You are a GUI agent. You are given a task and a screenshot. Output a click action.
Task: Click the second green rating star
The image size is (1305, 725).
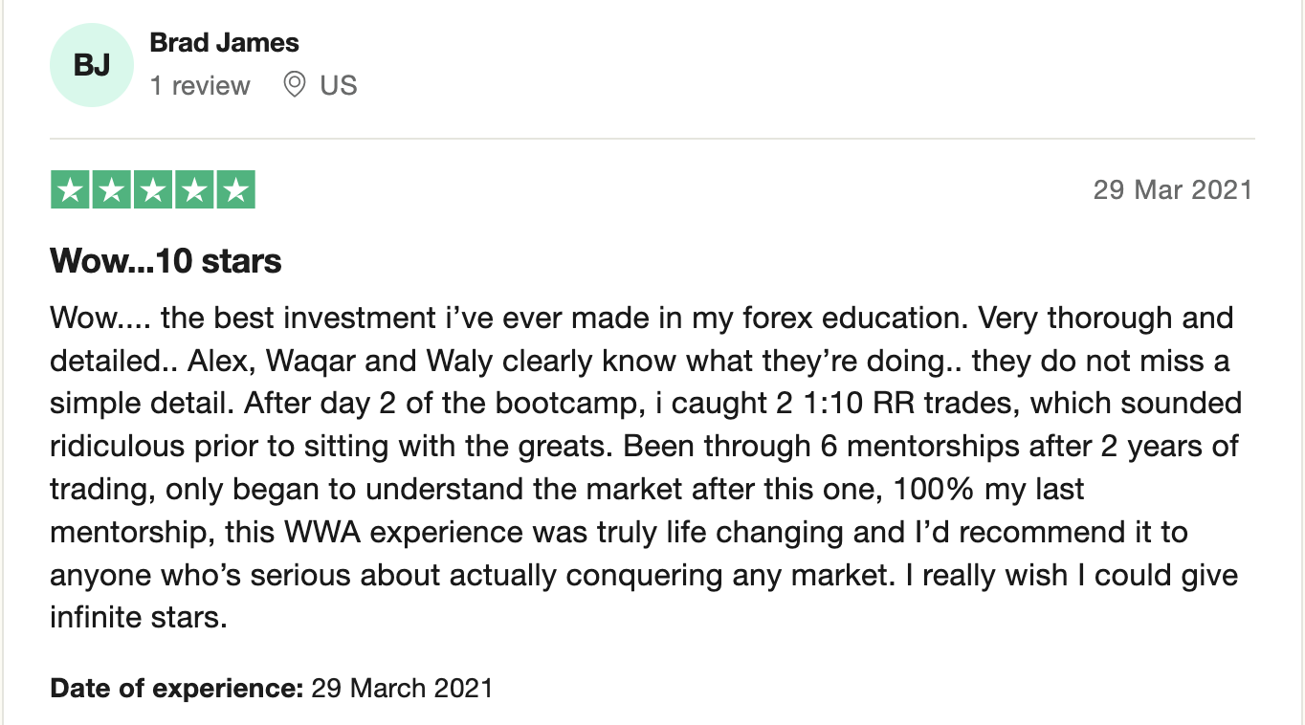(x=111, y=189)
